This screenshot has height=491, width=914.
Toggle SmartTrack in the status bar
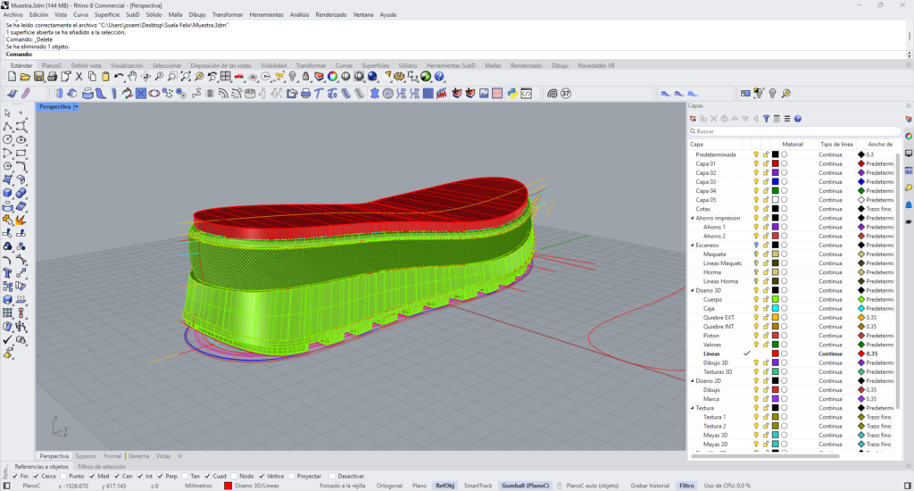click(476, 486)
